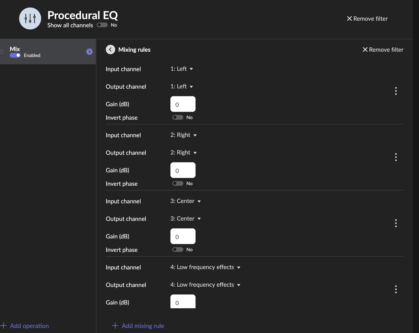Open options menu for Right channel rule
The width and height of the screenshot is (419, 333).
tap(396, 157)
